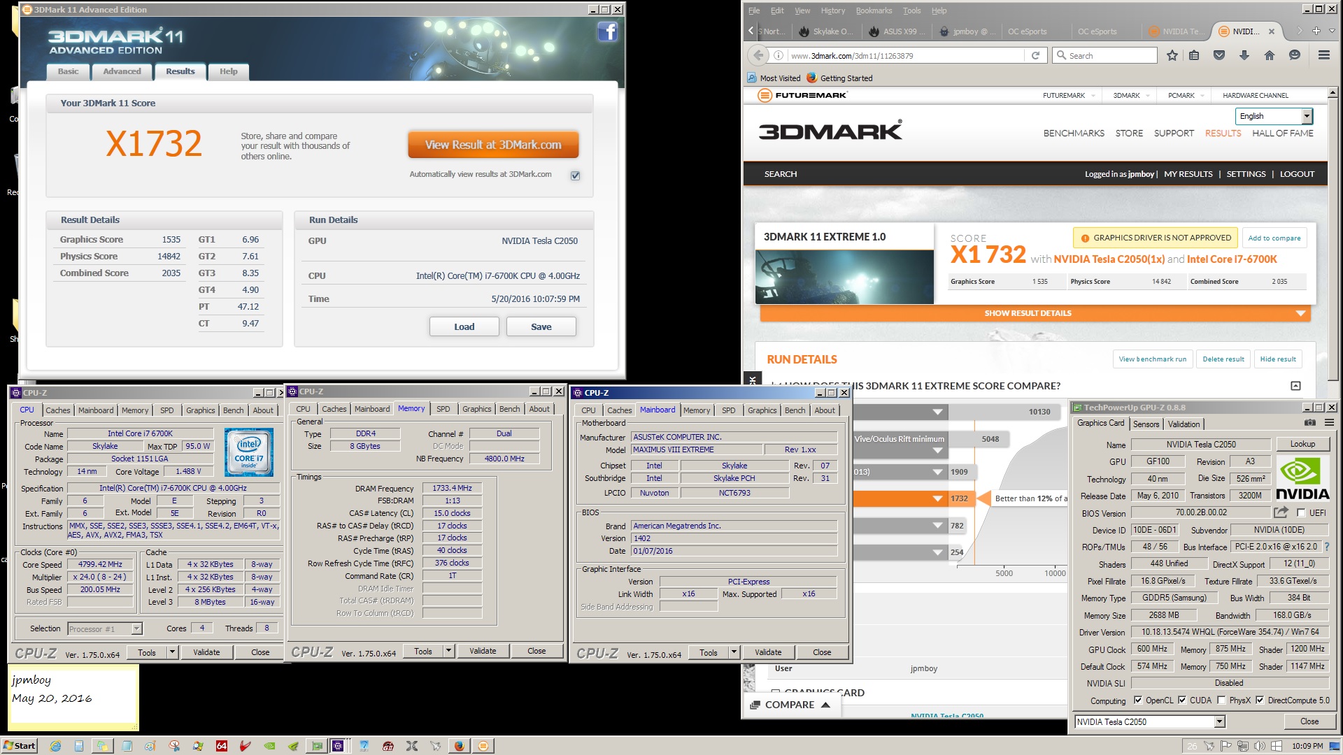Image resolution: width=1343 pixels, height=755 pixels.
Task: Click Add to compare on result page
Action: coord(1274,238)
